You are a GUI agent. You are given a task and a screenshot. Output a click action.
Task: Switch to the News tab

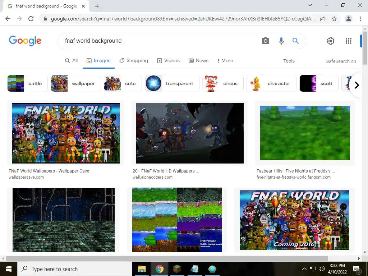click(198, 60)
